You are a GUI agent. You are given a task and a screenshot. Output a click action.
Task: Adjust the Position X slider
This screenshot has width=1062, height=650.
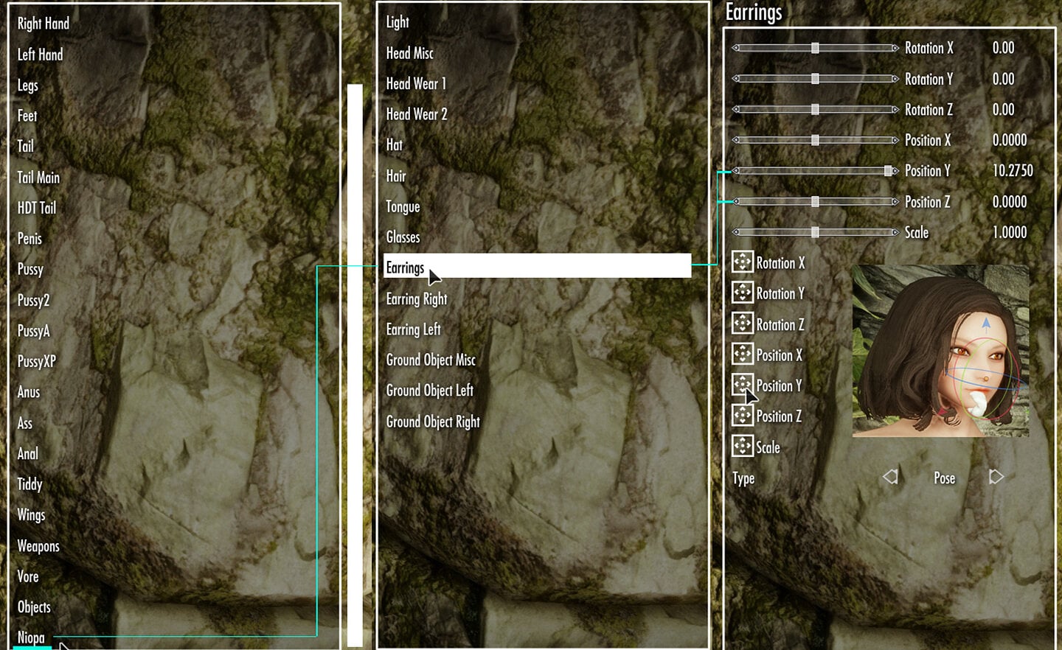pyautogui.click(x=815, y=140)
